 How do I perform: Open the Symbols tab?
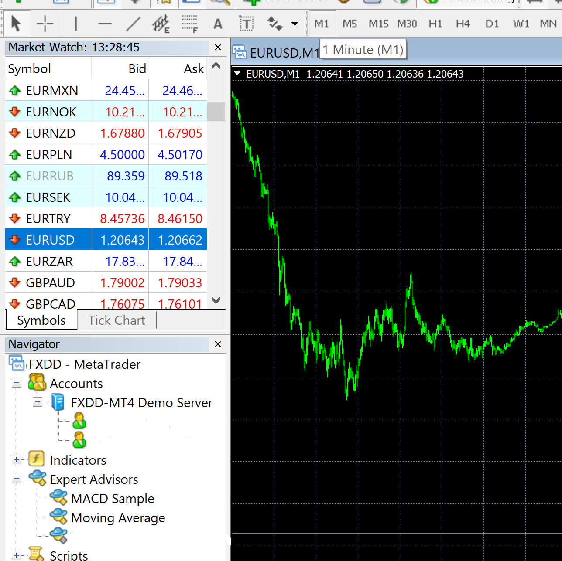41,320
